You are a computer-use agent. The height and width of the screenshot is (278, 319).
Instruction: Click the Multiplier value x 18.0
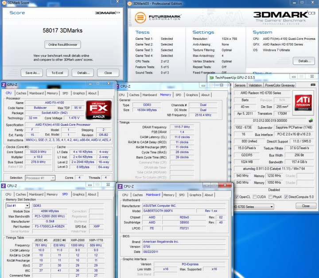click(x=38, y=157)
